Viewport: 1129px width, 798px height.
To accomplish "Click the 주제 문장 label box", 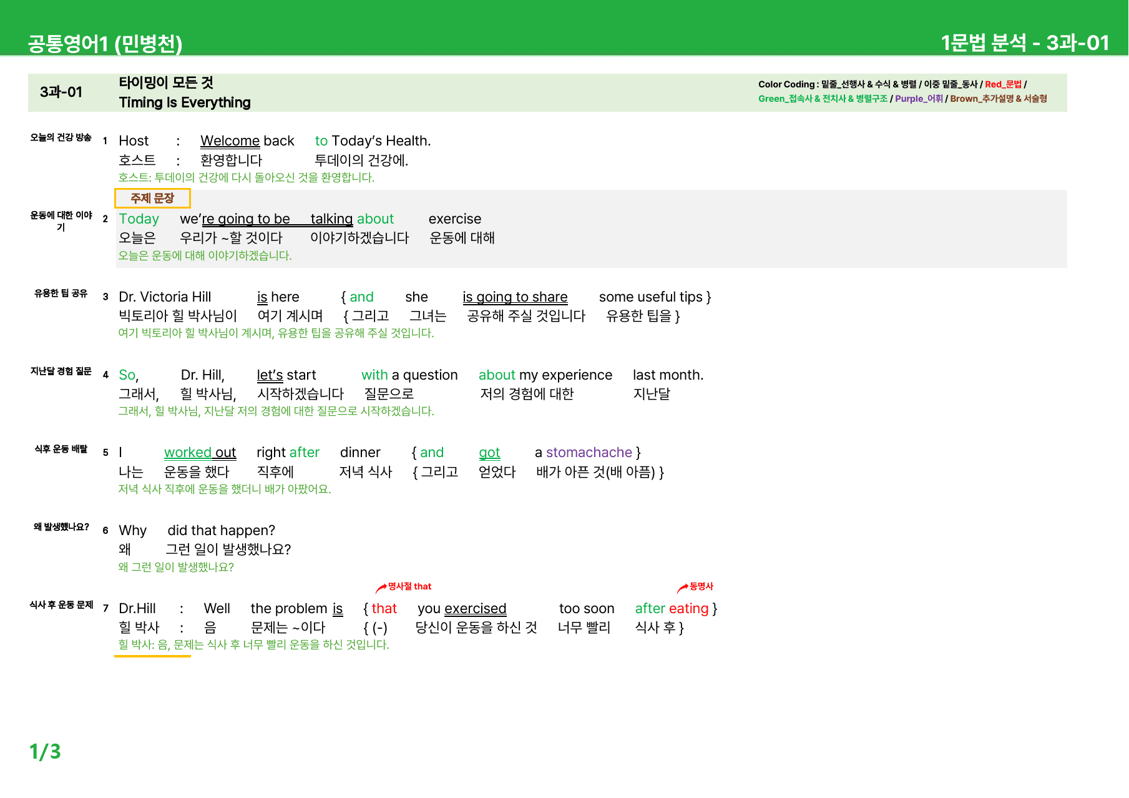I will [x=152, y=198].
